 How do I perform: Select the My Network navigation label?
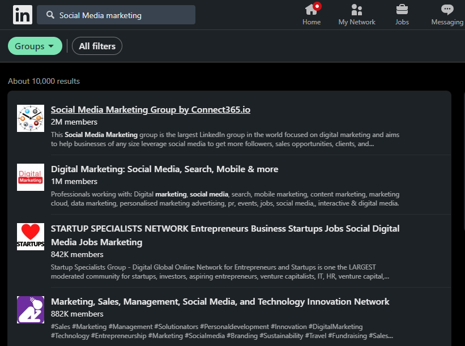click(357, 22)
